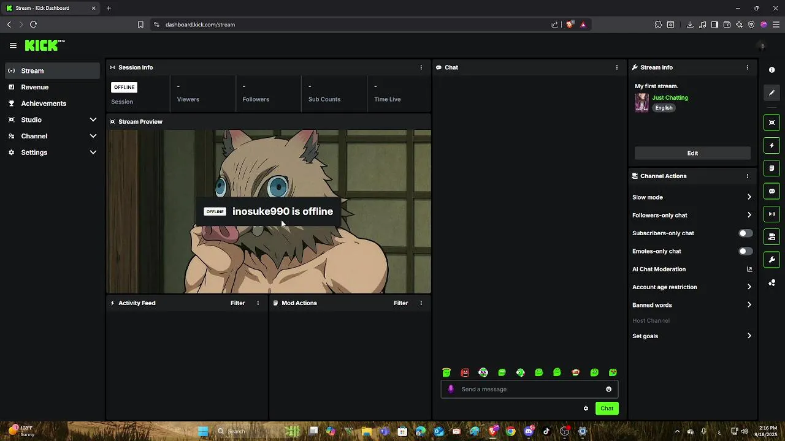Toggle the Stream Preview widget icon in right toolbar

click(772, 123)
